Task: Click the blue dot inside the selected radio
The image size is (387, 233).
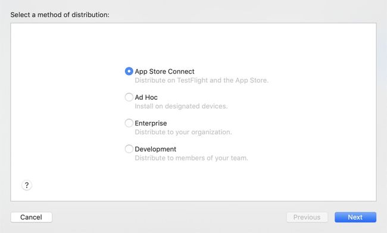Action: pyautogui.click(x=129, y=71)
